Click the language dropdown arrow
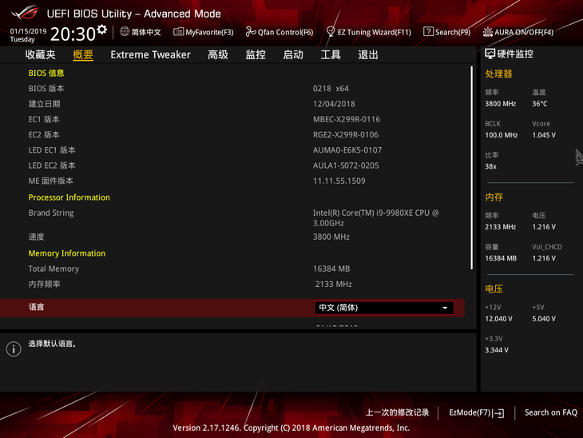Screen dimensions: 583x438 [445, 308]
